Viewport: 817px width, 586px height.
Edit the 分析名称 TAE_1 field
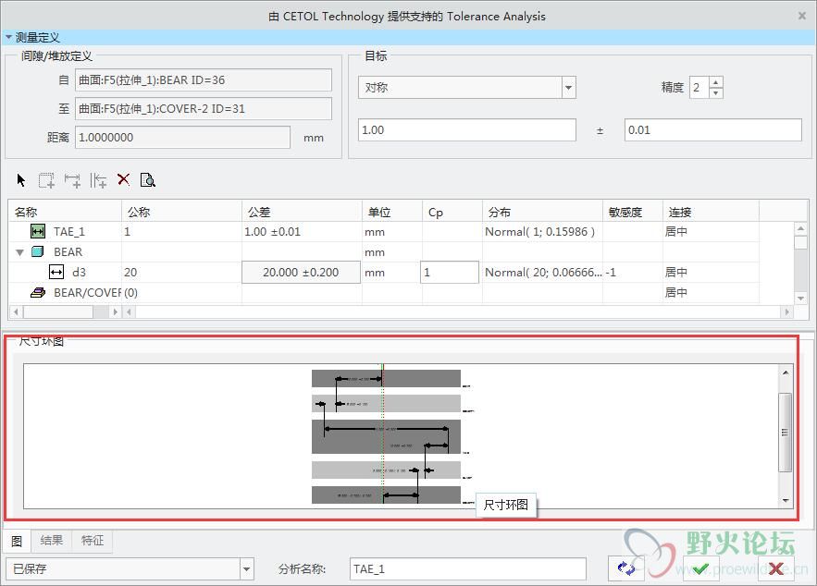(468, 568)
